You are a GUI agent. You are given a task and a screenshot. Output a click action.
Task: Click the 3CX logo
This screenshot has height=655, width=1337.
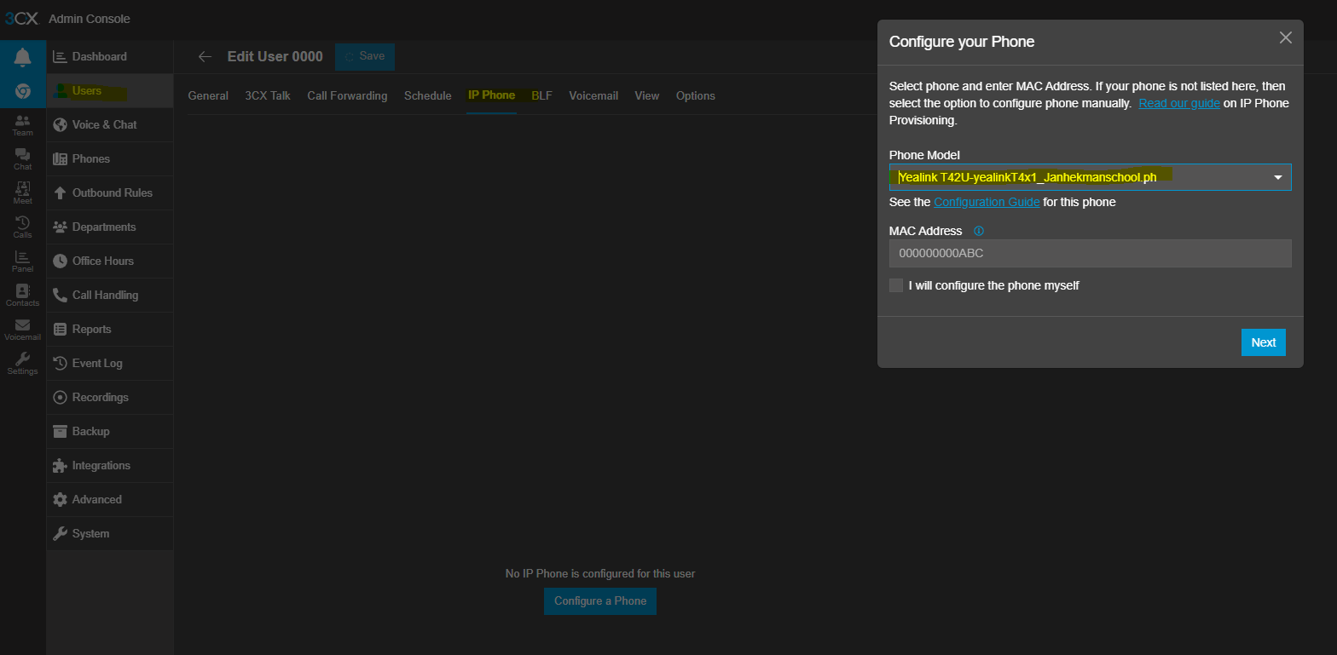[x=22, y=18]
